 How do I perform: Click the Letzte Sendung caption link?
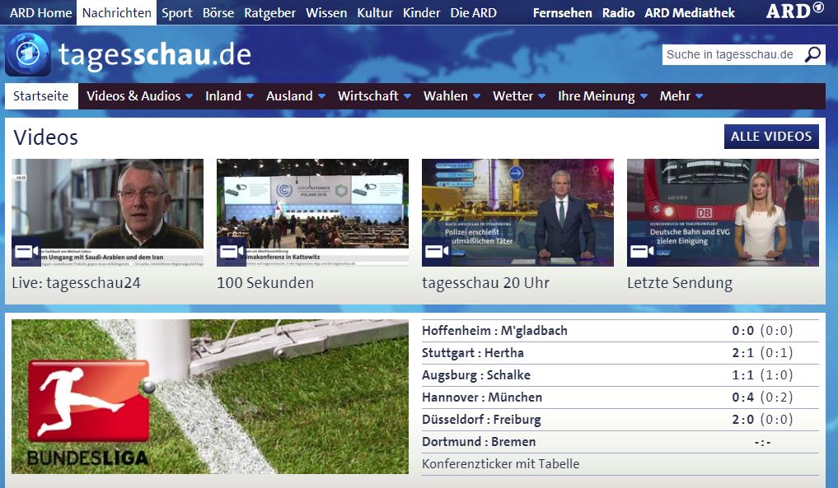pyautogui.click(x=679, y=283)
